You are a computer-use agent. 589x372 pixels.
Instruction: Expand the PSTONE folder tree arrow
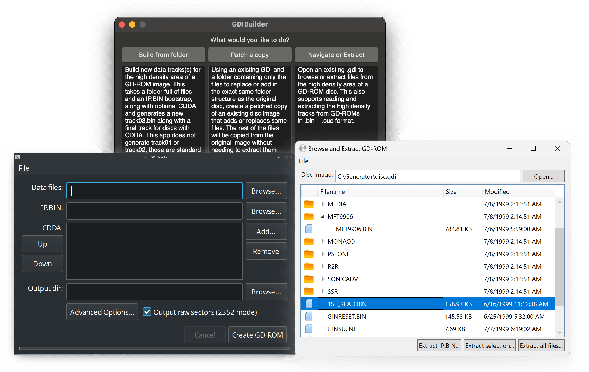coord(323,254)
